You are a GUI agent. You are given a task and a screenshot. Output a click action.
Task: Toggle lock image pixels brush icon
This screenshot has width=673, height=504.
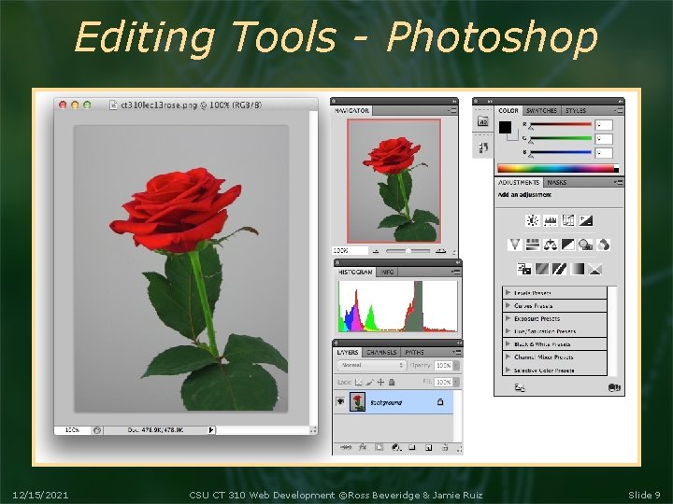[x=369, y=382]
